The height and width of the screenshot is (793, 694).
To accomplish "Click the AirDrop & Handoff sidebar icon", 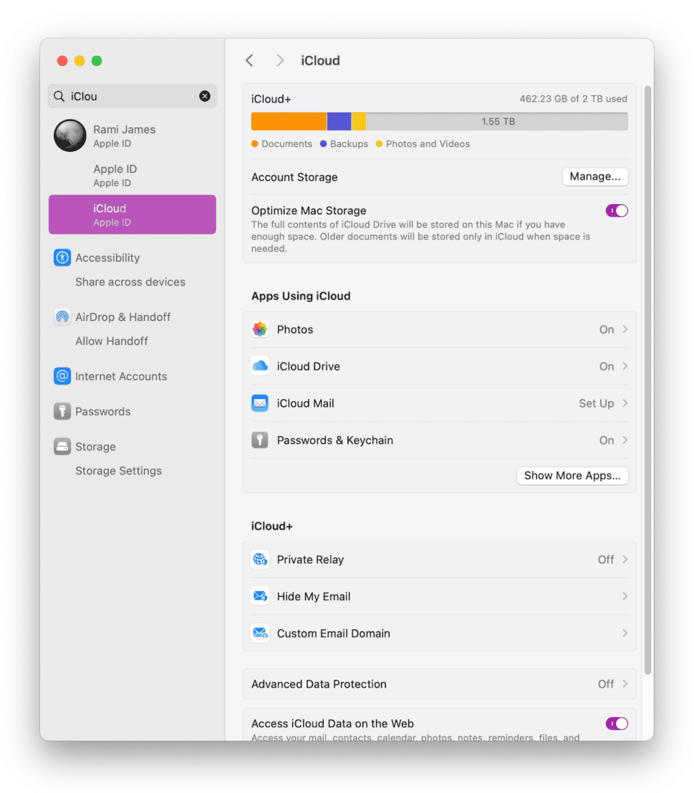I will pyautogui.click(x=62, y=317).
